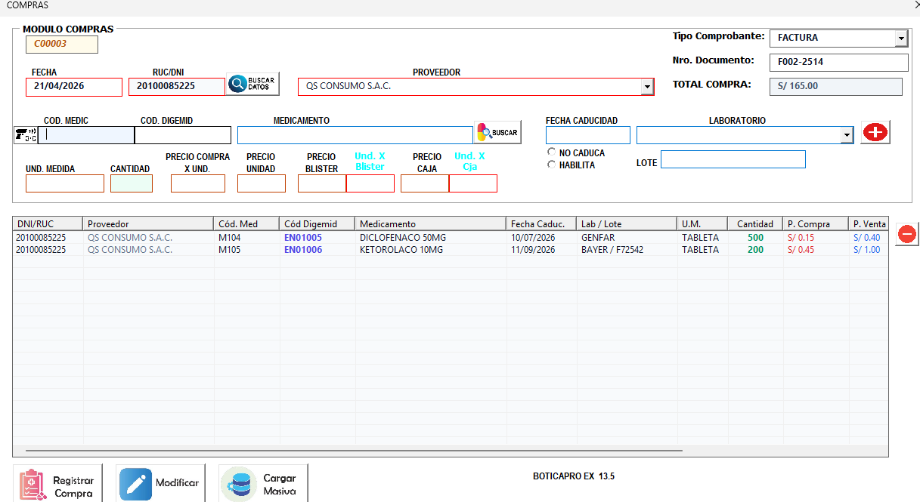Click the BUSCAR DATOS magnifier button
The width and height of the screenshot is (920, 502).
253,84
